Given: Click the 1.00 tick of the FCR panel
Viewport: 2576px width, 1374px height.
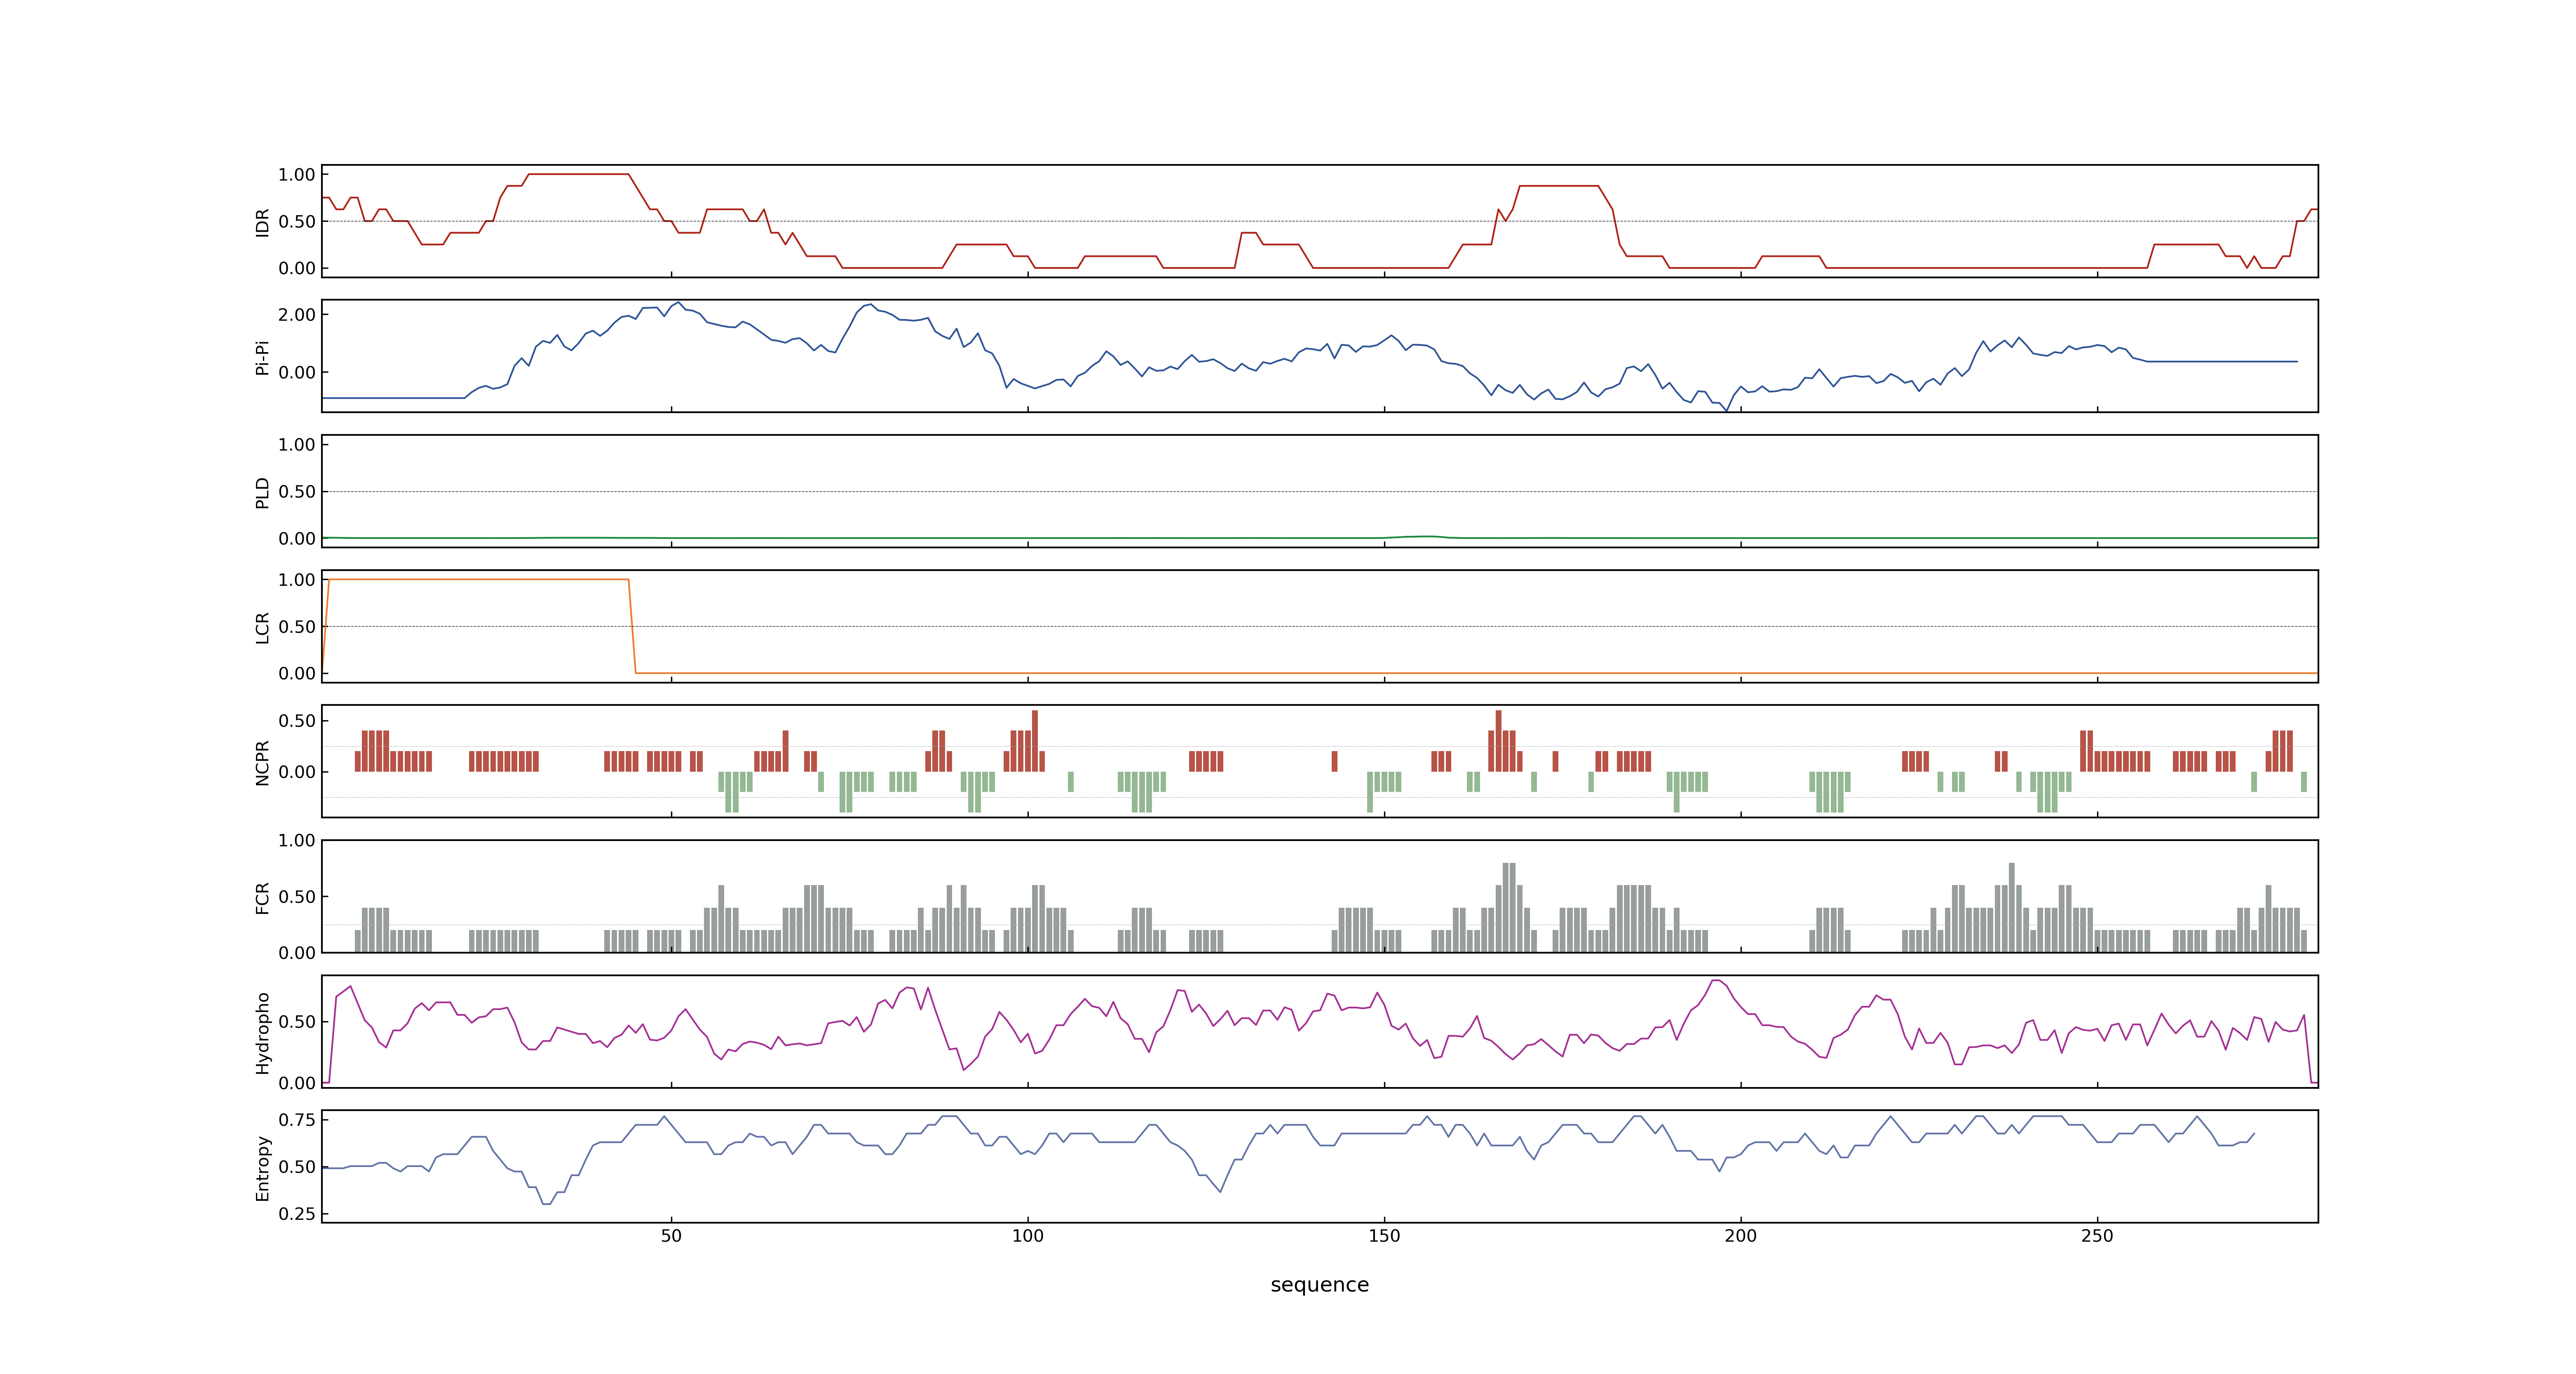Looking at the screenshot, I should point(297,841).
